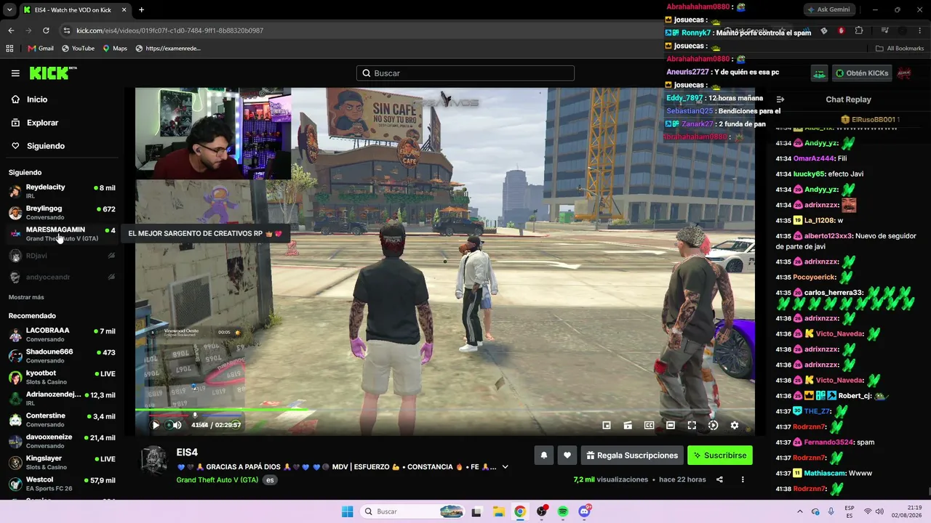Viewport: 931px width, 523px height.
Task: Open Shadoune666 recommended channel
Action: pyautogui.click(x=62, y=356)
